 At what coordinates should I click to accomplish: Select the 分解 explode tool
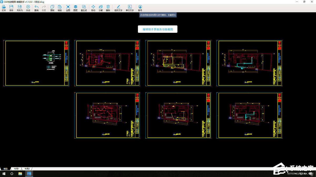tap(101, 8)
